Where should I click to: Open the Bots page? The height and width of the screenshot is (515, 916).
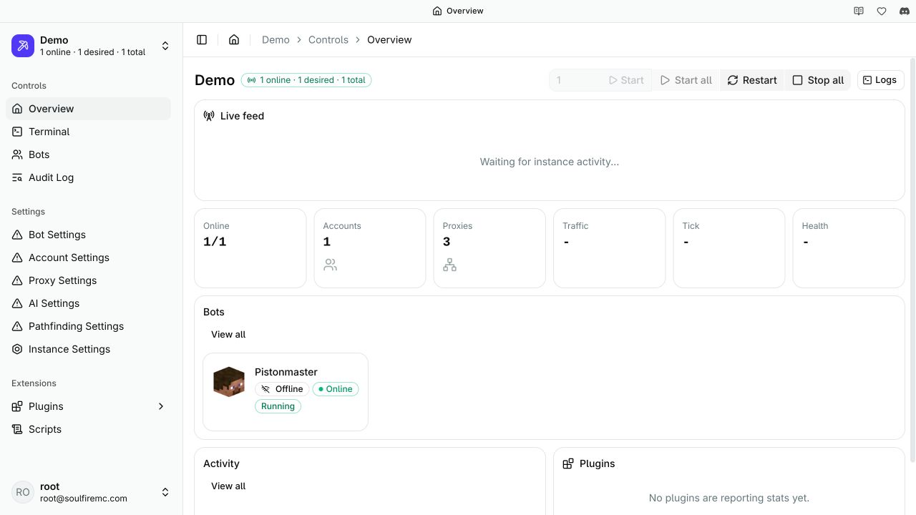pos(89,154)
